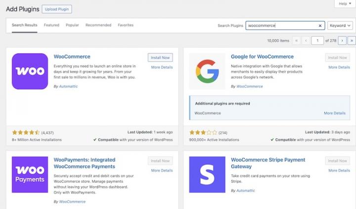The image size is (356, 209).
Task: Open WooPayments: Integrated WooCommerce Payments title
Action: [x=85, y=163]
